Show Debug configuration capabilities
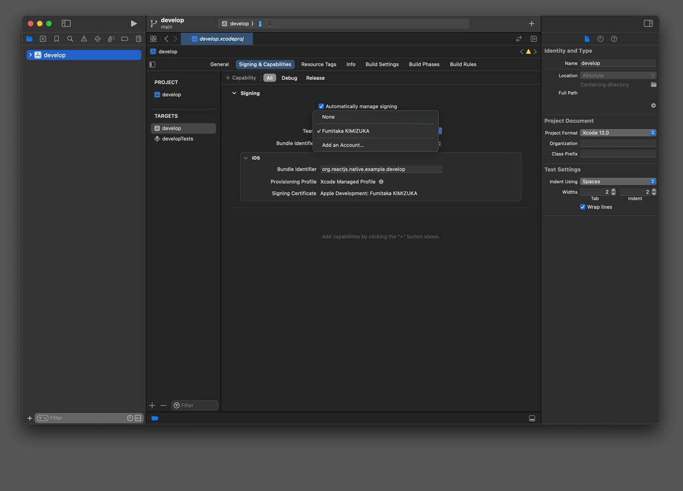The width and height of the screenshot is (683, 491). pyautogui.click(x=290, y=78)
